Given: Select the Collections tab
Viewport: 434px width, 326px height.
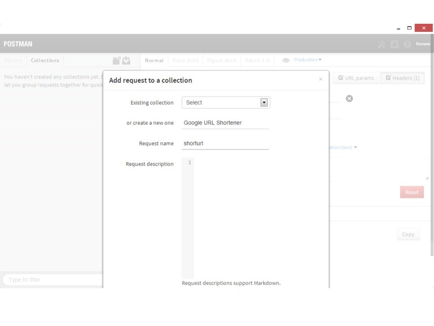Looking at the screenshot, I should (45, 60).
